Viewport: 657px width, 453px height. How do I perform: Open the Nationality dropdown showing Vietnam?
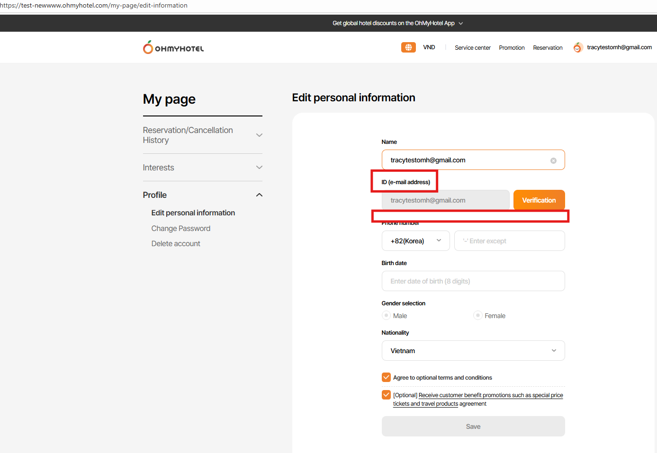(x=473, y=351)
